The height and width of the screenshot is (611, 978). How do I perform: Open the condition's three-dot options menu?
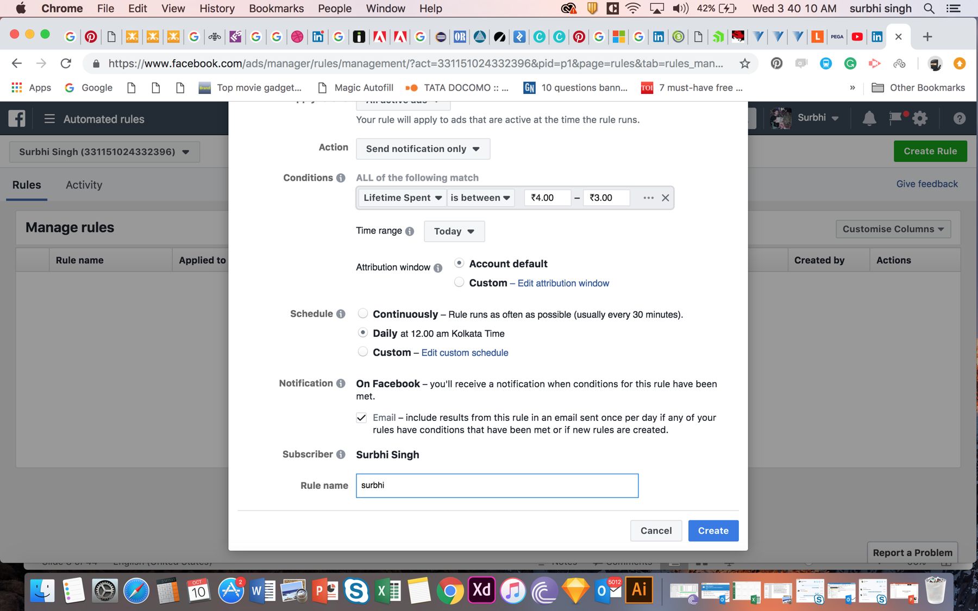click(648, 198)
